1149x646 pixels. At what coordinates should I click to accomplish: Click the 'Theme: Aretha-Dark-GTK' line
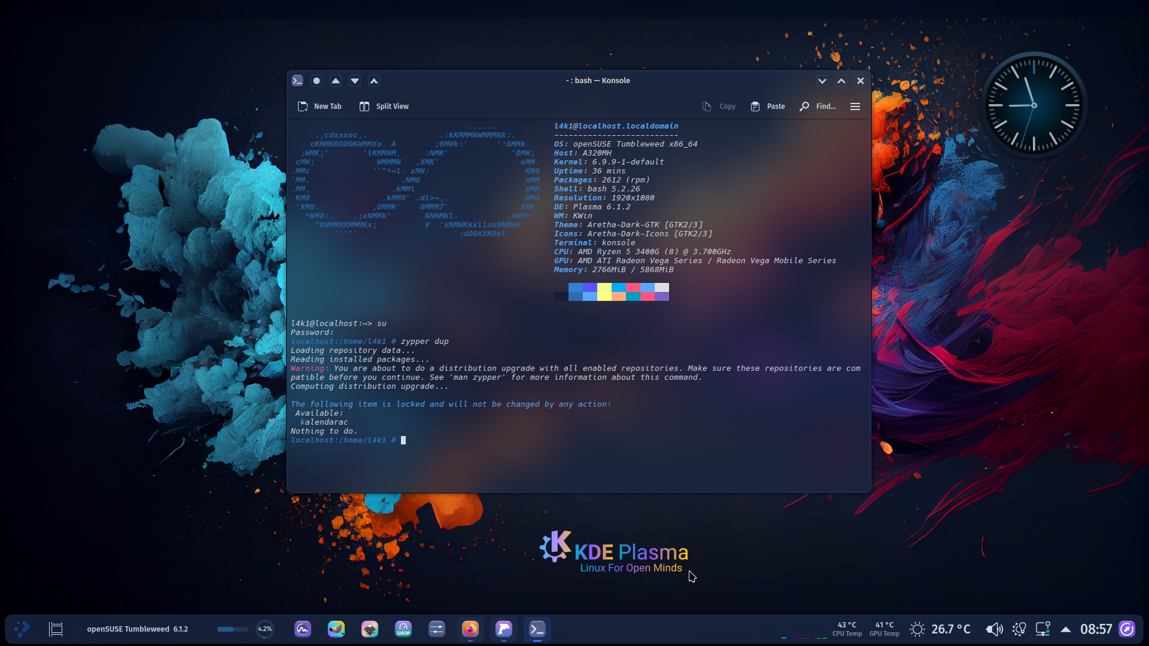[628, 225]
